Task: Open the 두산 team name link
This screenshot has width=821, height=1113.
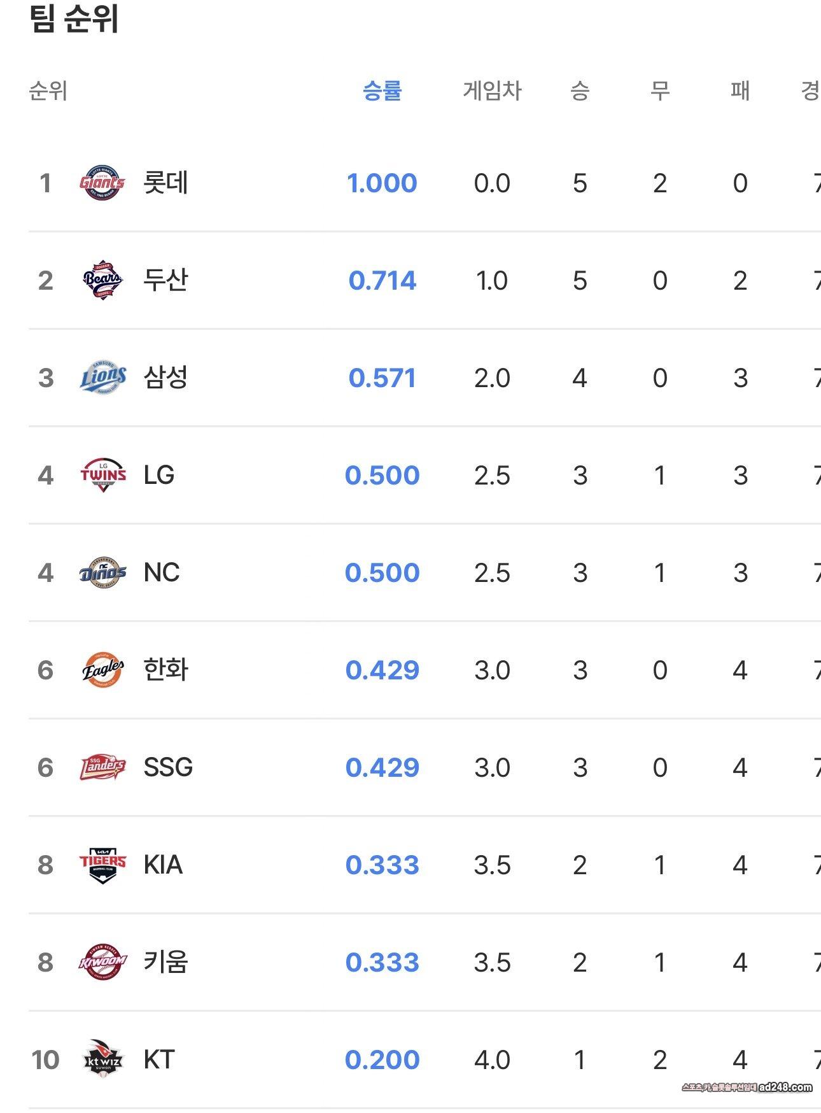Action: pos(165,280)
